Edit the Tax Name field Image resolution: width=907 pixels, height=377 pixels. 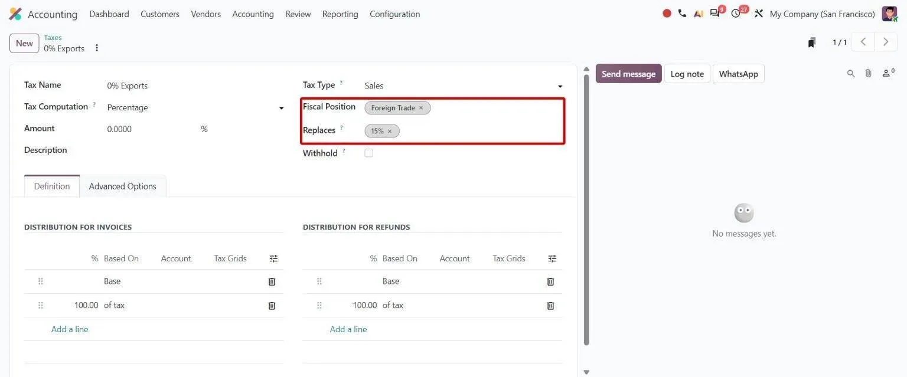195,86
